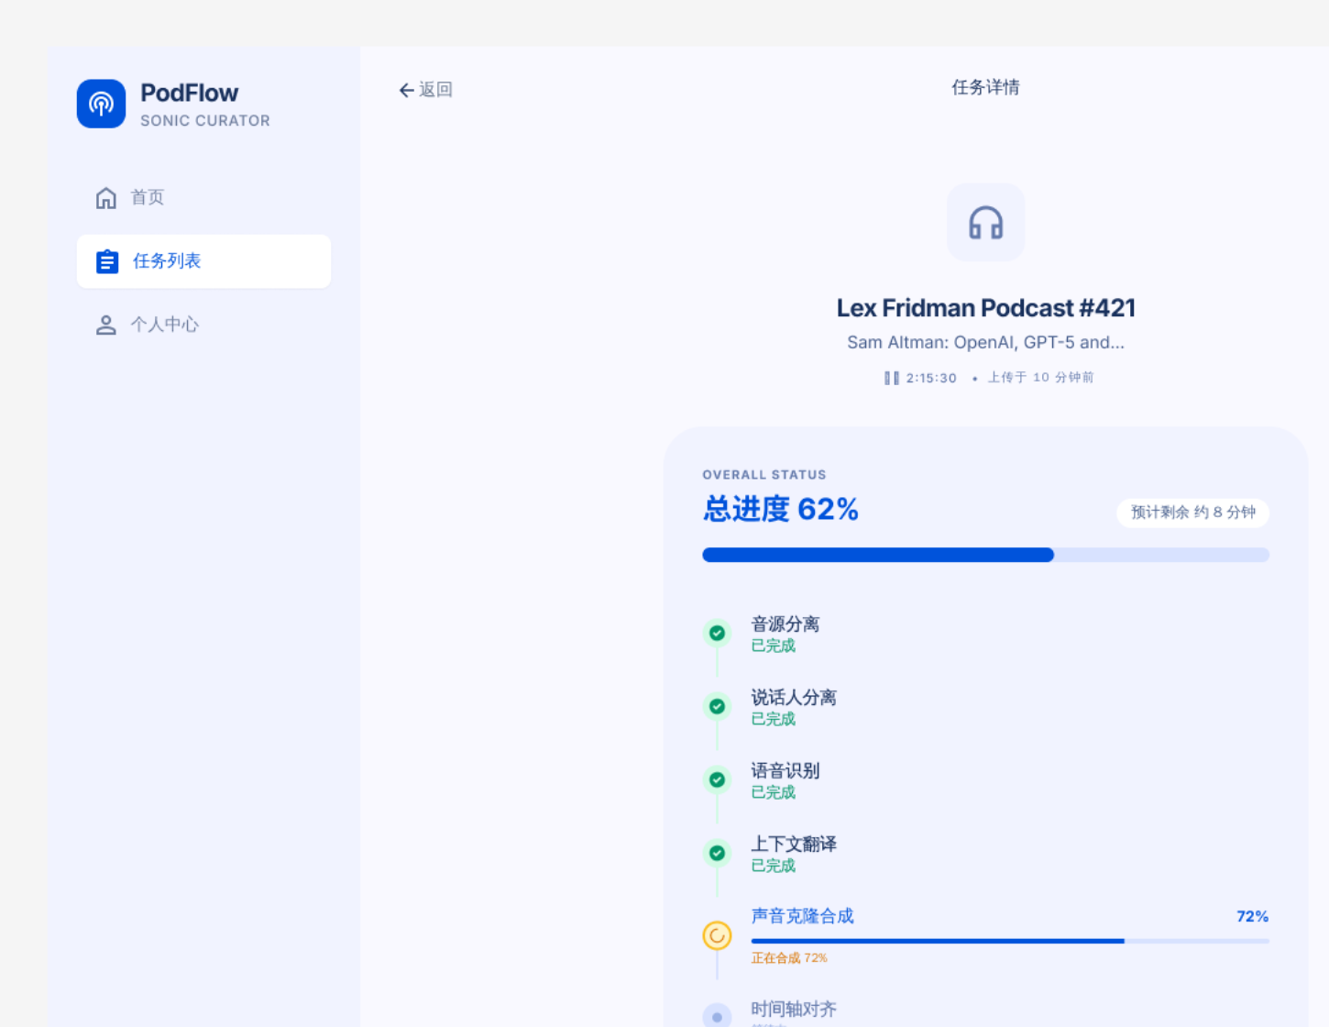Click the PodFlow brand name text
This screenshot has width=1329, height=1027.
(x=189, y=93)
